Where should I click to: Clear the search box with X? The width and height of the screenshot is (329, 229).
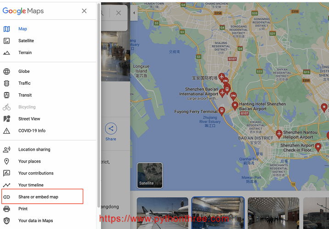(x=118, y=13)
